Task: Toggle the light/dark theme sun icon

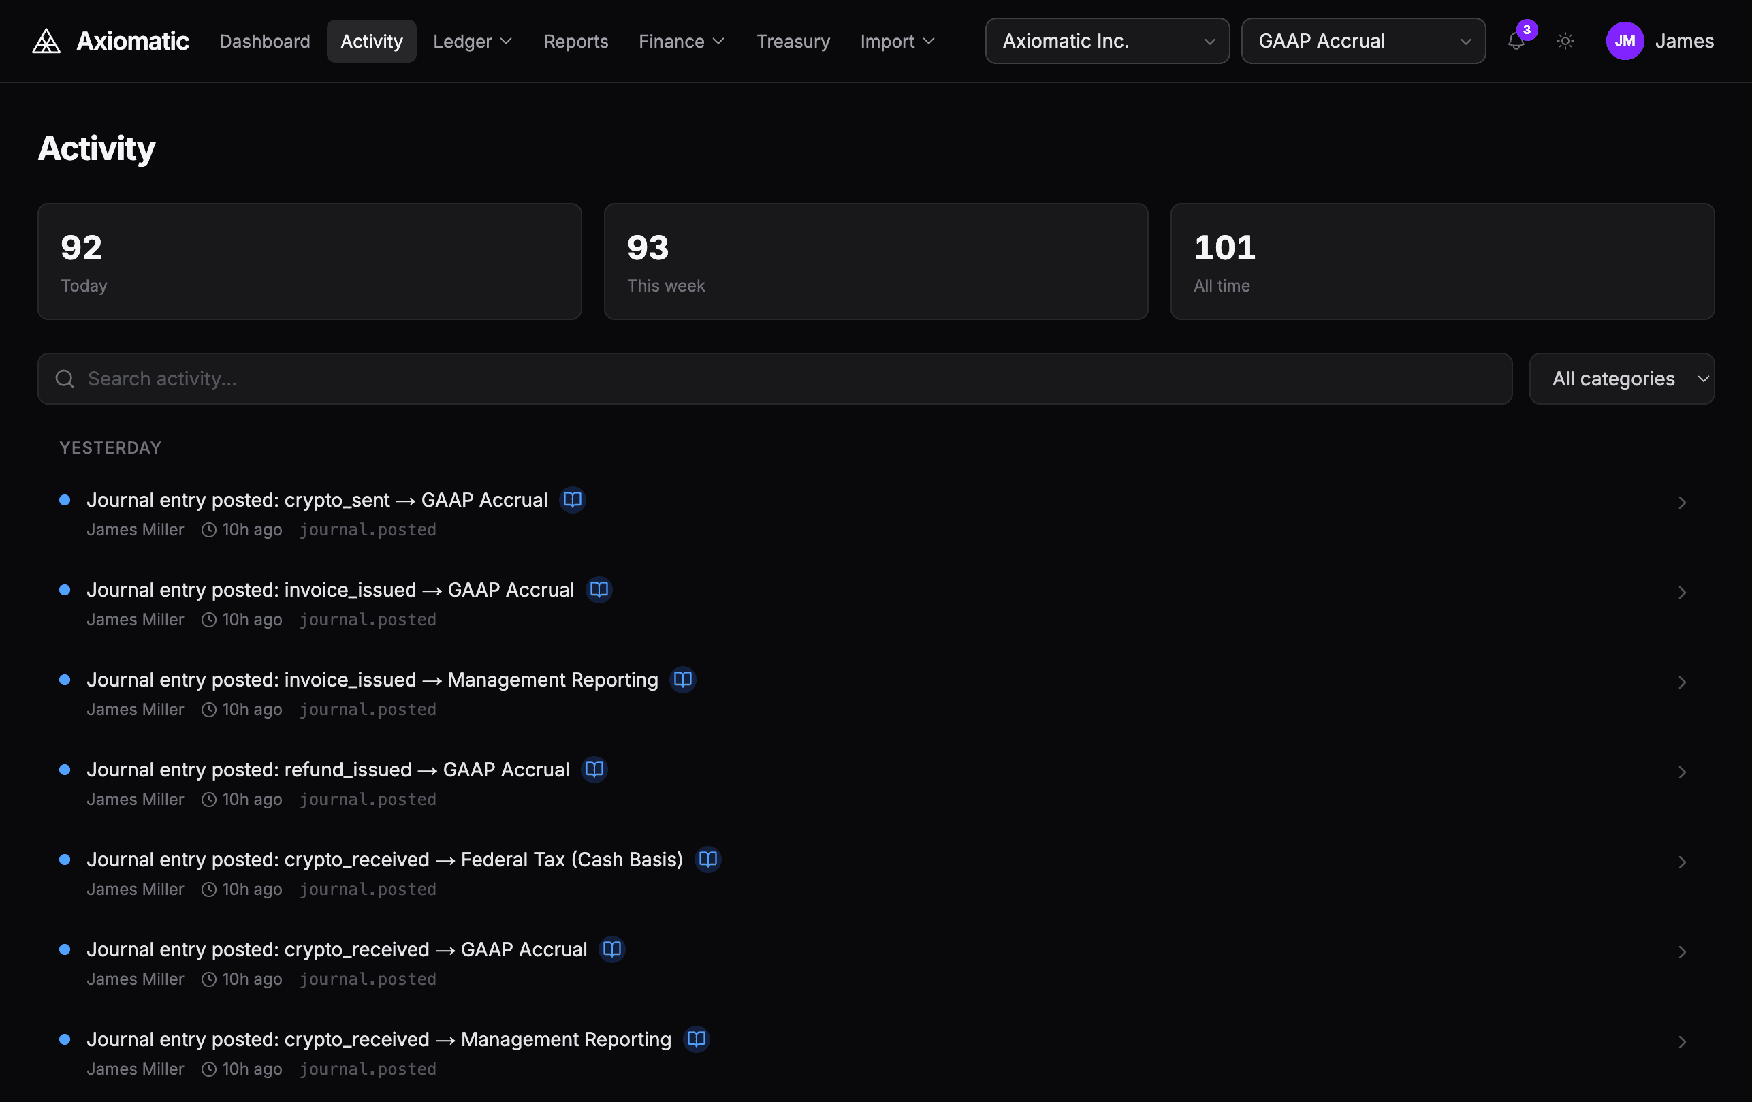Action: 1565,42
